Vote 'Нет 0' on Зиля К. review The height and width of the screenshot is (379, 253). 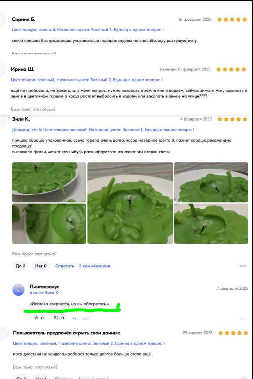pos(41,266)
